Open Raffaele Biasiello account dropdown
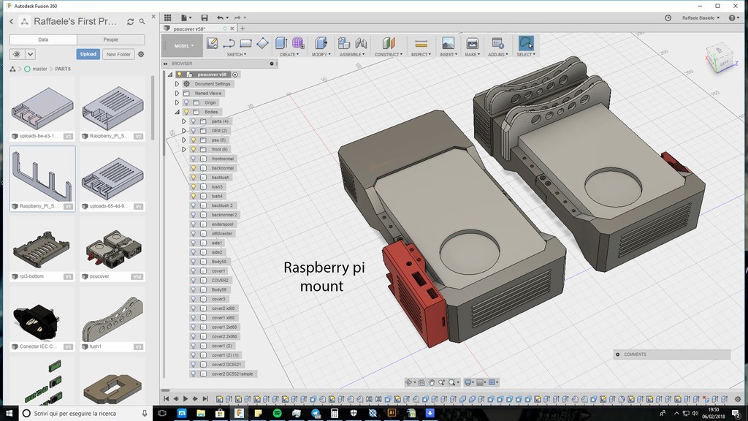The image size is (748, 421). coord(701,18)
